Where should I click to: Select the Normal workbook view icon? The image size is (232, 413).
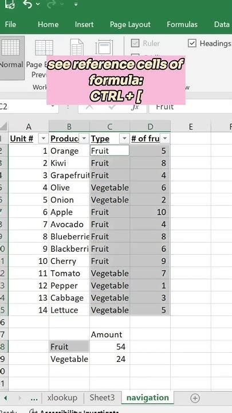(x=10, y=48)
